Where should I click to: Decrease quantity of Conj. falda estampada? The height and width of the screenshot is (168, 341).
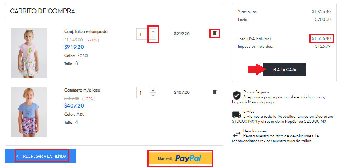pyautogui.click(x=153, y=37)
